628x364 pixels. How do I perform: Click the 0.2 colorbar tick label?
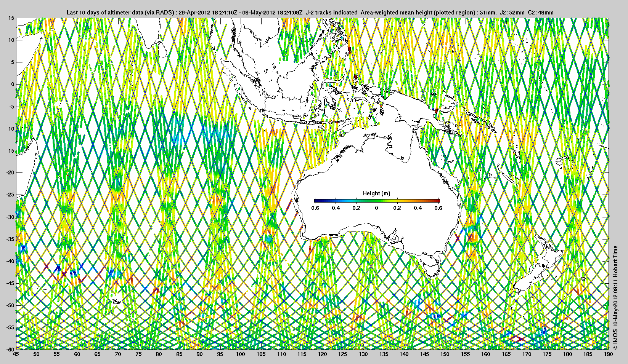tap(397, 208)
